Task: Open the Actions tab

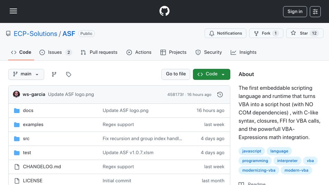Action: pyautogui.click(x=139, y=52)
